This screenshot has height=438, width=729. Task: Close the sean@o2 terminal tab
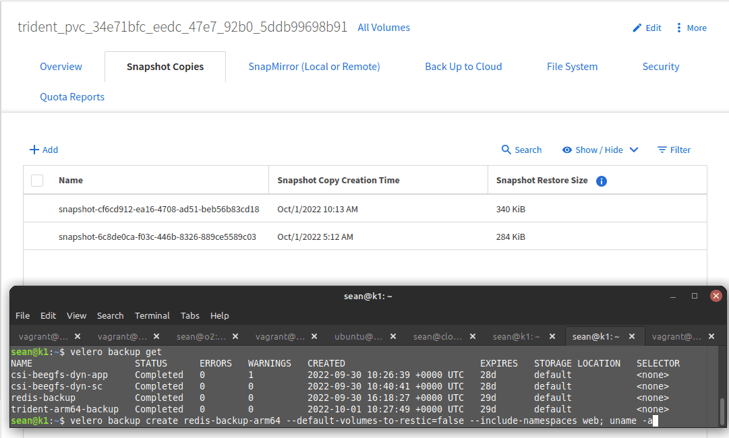(x=235, y=336)
